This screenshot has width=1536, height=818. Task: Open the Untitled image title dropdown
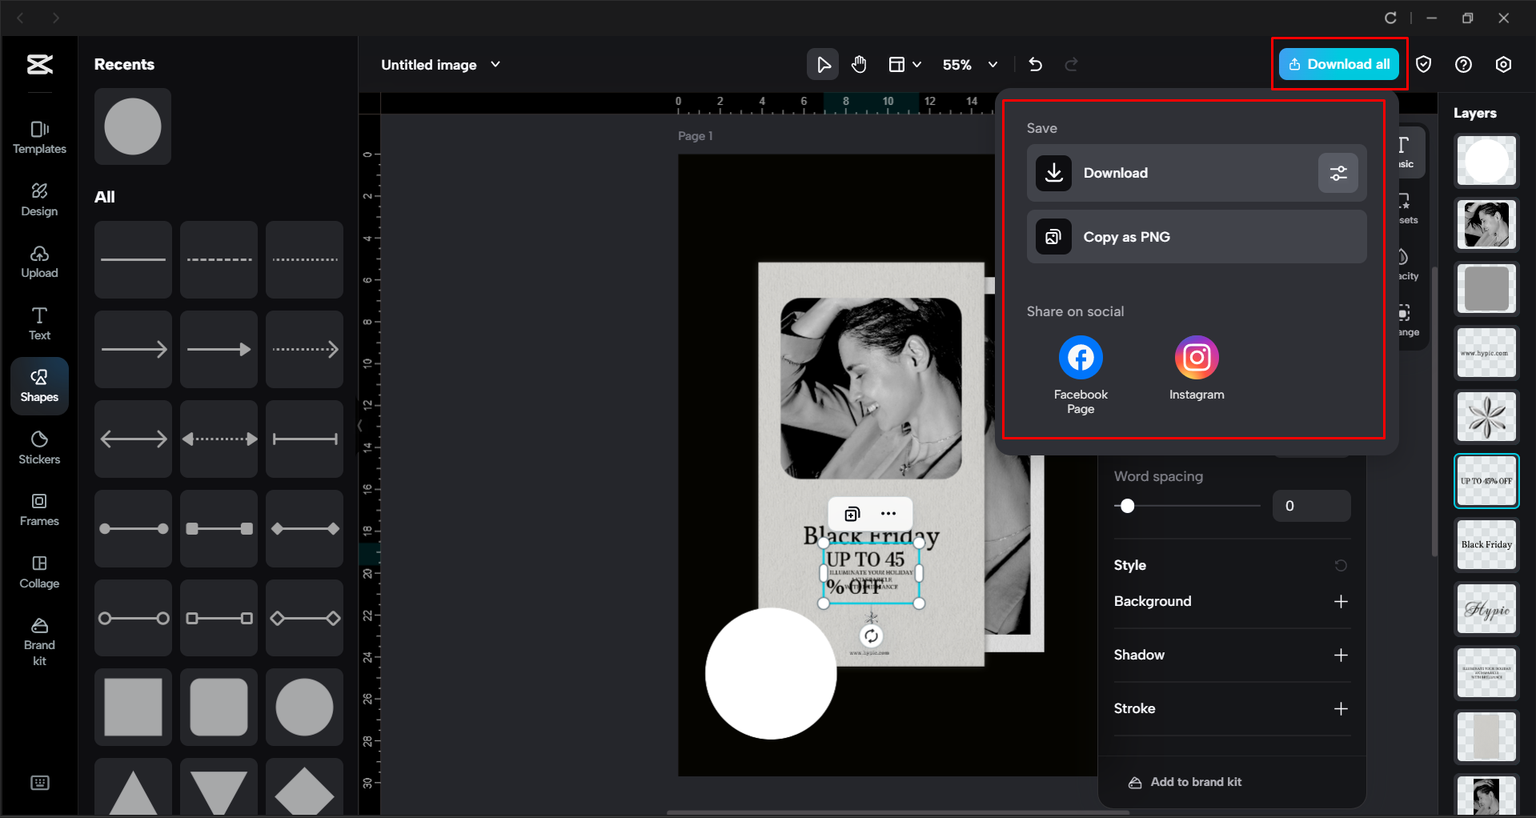(495, 64)
